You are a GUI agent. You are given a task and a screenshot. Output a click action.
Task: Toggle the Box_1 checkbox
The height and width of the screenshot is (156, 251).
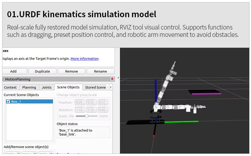click(x=8, y=102)
